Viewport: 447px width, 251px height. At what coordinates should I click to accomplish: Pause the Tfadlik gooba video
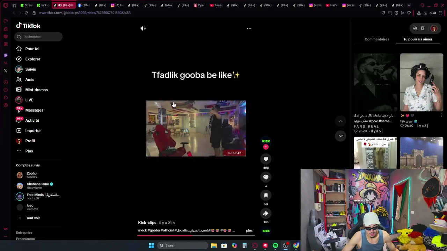(x=196, y=129)
